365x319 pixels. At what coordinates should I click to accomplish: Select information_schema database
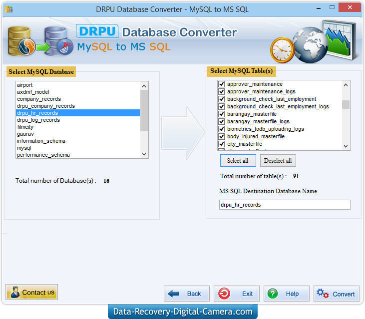78,141
